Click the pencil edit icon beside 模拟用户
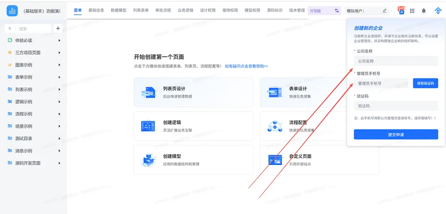The image size is (446, 214). (x=385, y=11)
